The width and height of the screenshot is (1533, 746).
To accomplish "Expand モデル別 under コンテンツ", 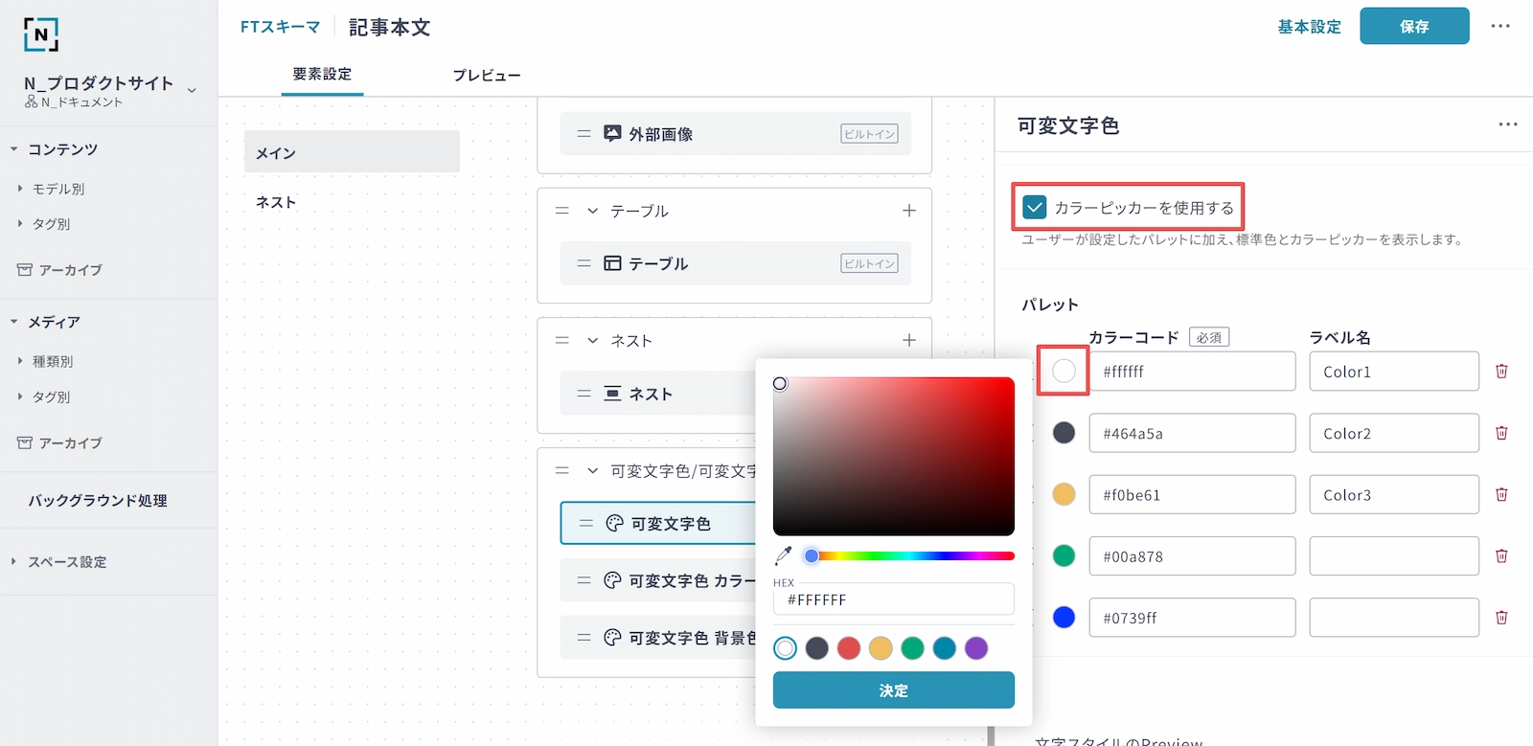I will [x=20, y=189].
